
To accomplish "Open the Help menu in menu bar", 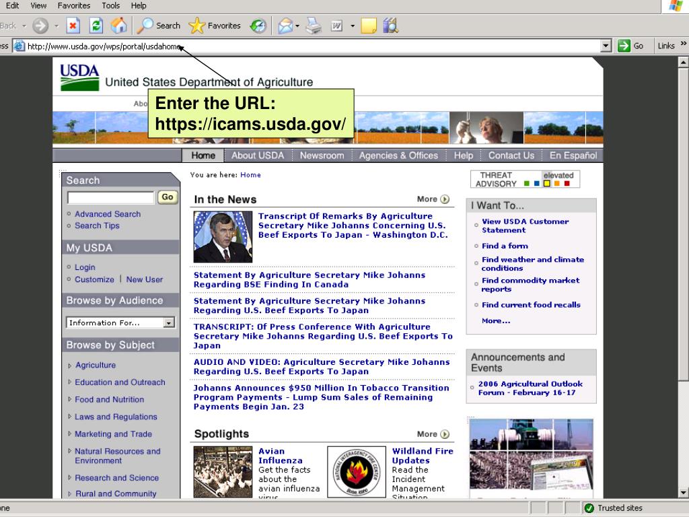I will (x=139, y=5).
